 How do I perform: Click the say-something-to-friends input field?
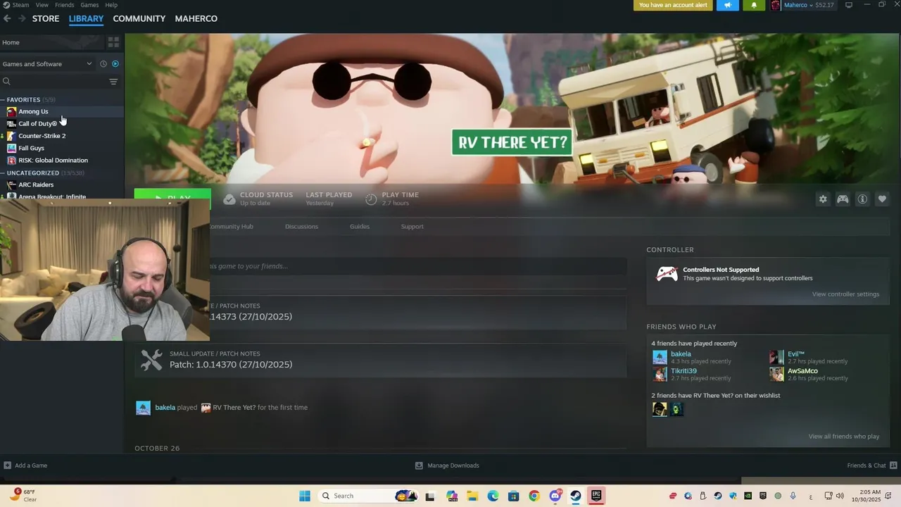tap(418, 266)
